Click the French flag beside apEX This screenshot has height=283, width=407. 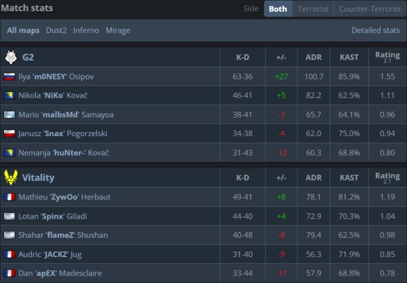point(9,273)
